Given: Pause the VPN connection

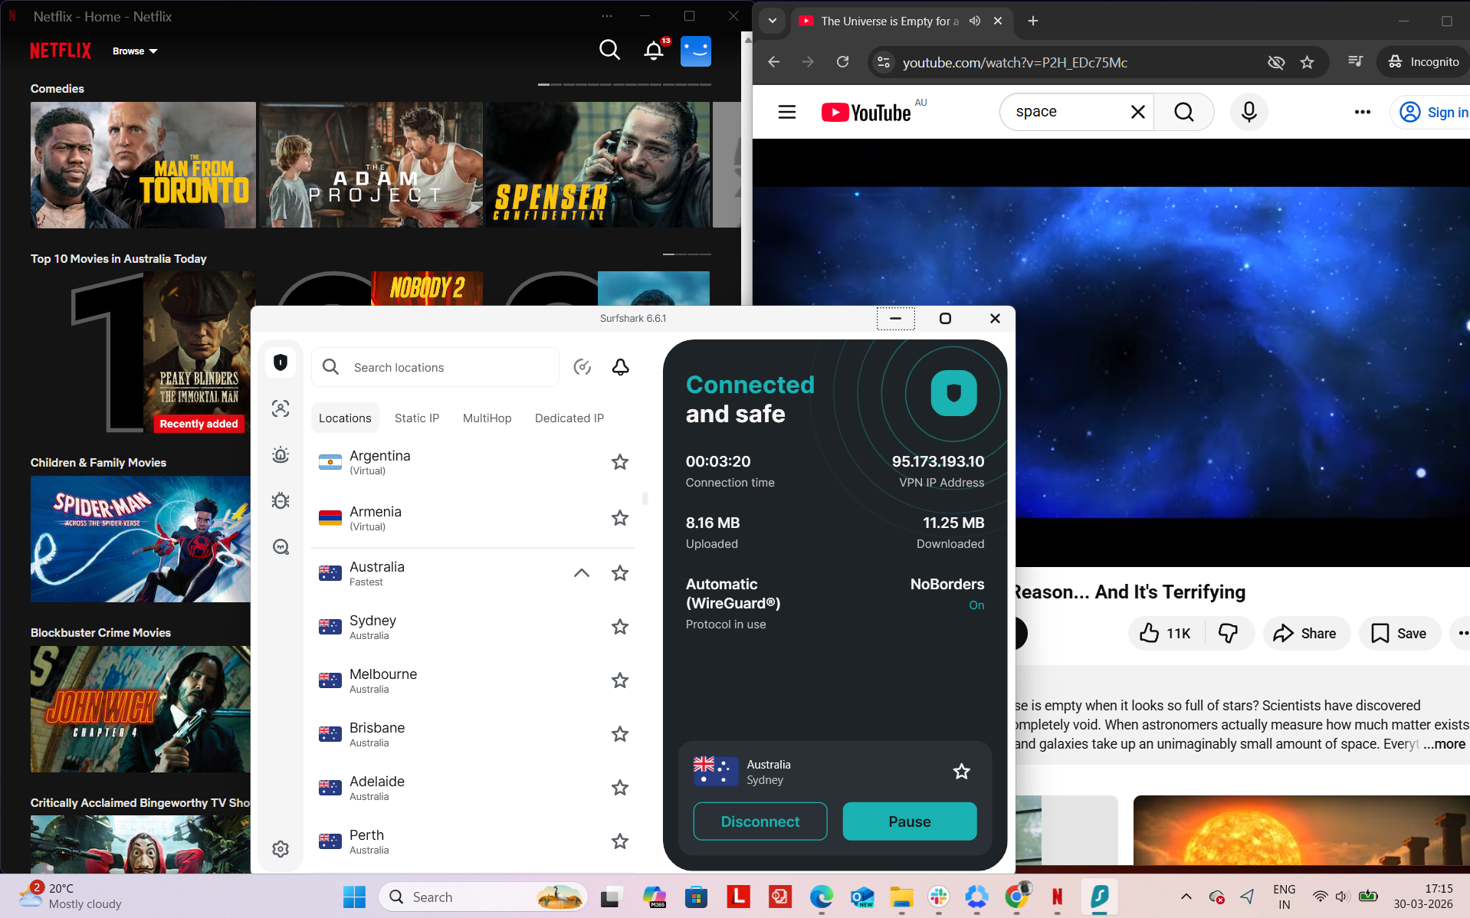Looking at the screenshot, I should pyautogui.click(x=909, y=821).
